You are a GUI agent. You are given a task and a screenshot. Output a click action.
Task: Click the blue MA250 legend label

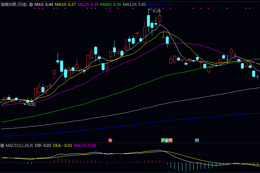[159, 5]
